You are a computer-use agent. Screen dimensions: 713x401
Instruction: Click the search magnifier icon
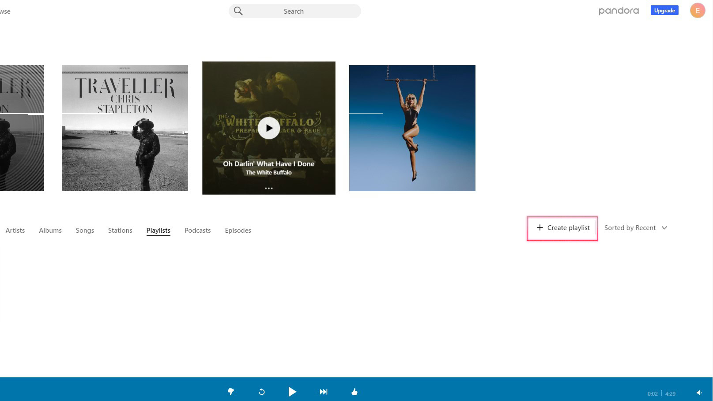[238, 11]
